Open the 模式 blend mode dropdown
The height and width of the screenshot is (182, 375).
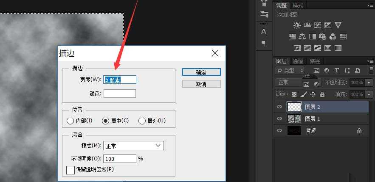(134, 146)
